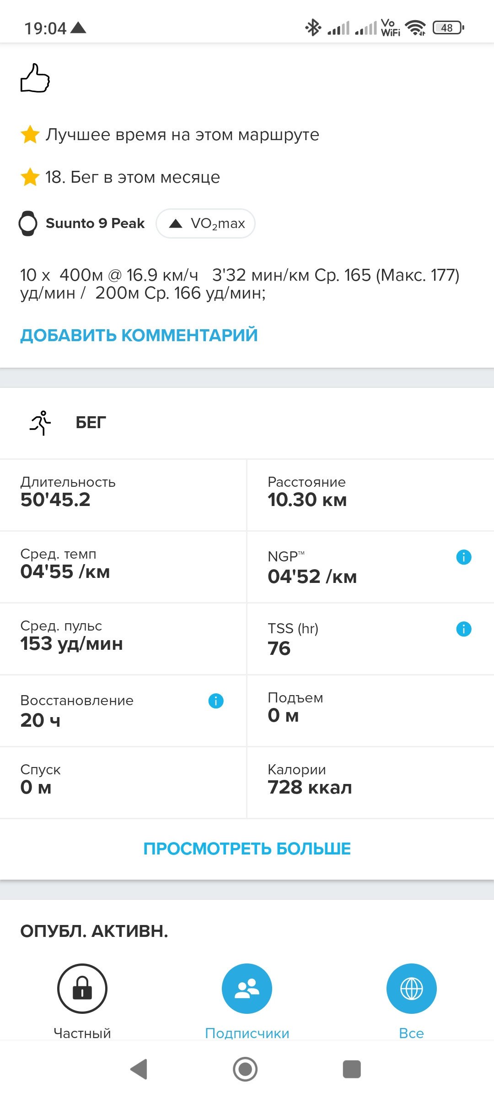Open the info icon for Восстановление
Image resolution: width=494 pixels, height=1099 pixels.
point(216,701)
